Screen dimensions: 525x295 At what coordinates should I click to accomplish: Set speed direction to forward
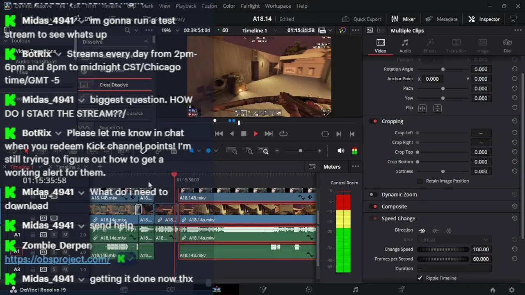click(x=422, y=231)
